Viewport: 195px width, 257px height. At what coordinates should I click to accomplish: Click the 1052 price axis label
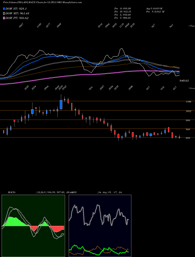[x=188, y=111]
